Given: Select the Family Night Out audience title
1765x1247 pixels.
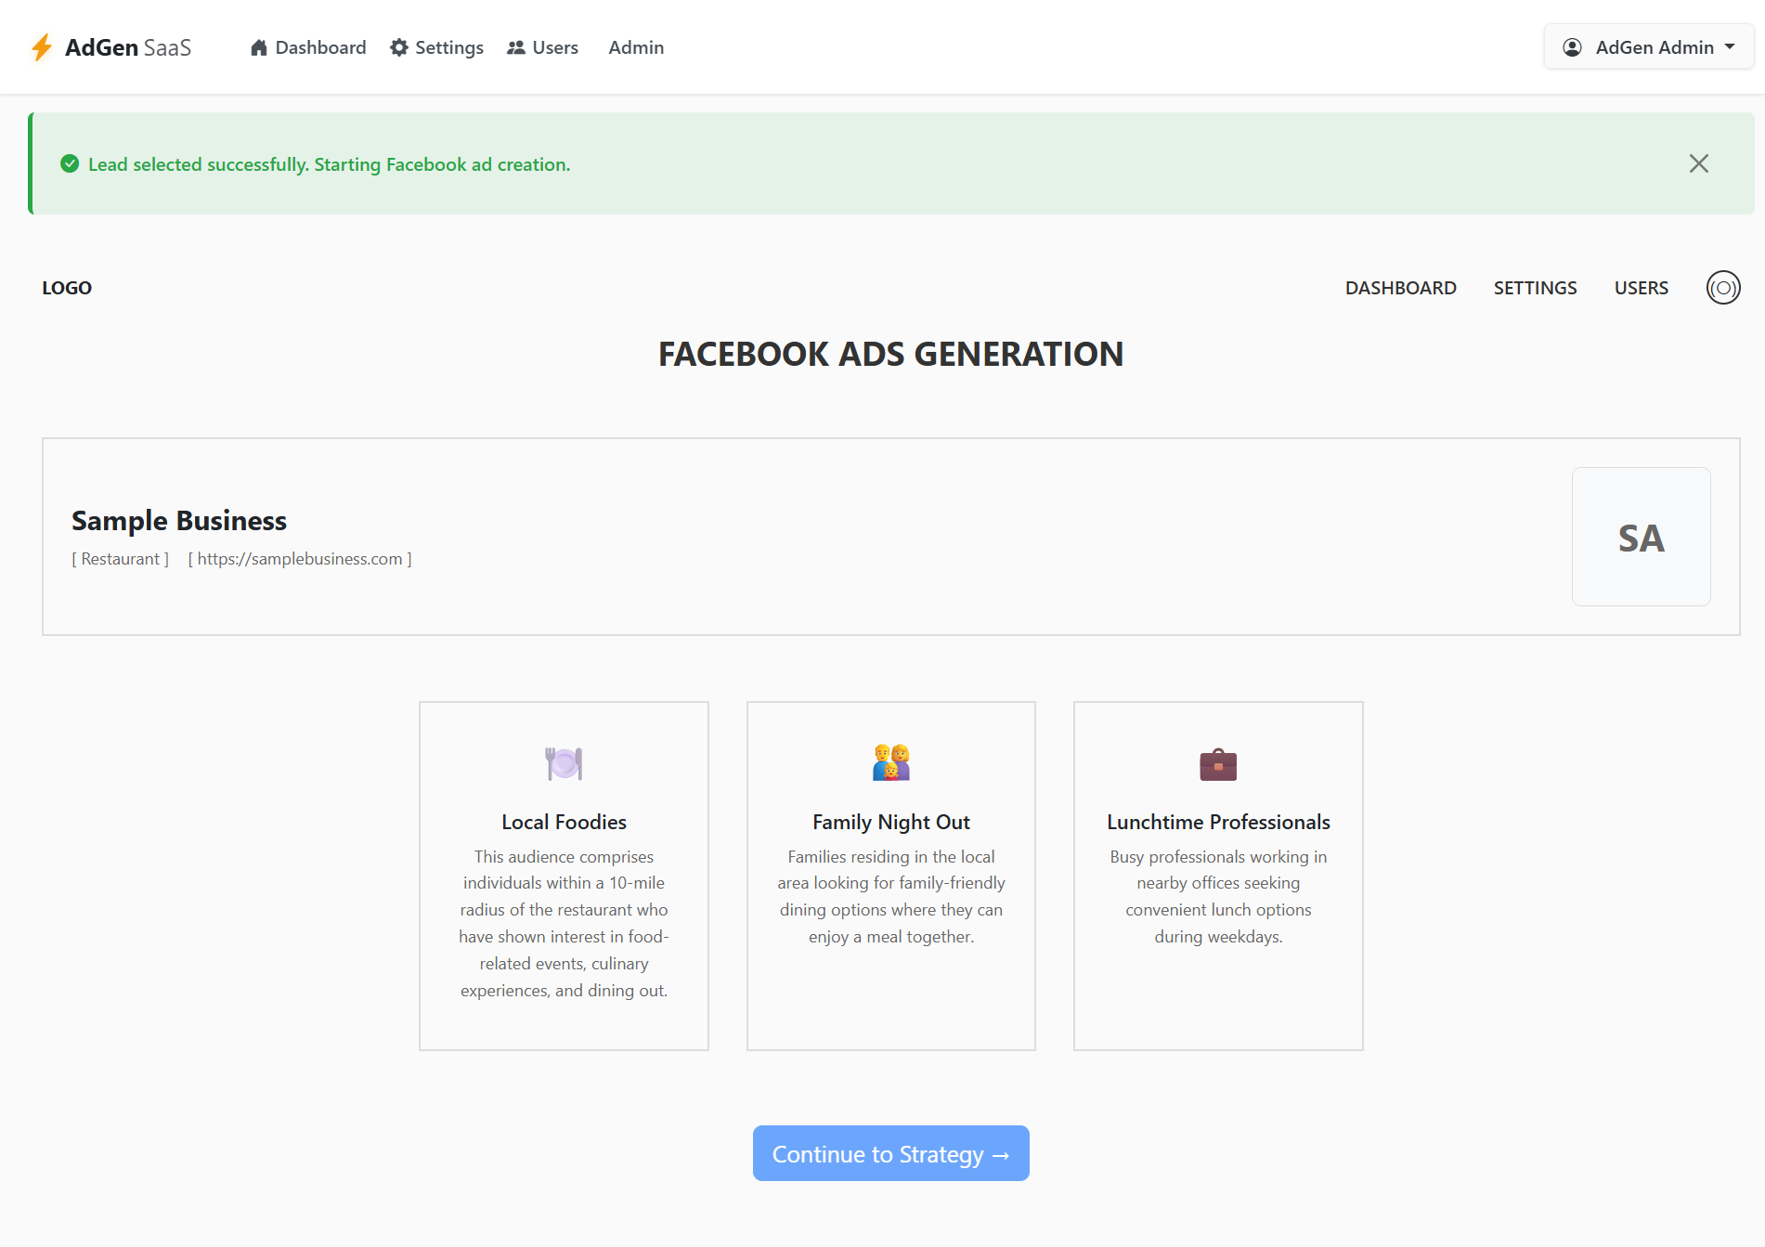Looking at the screenshot, I should click(891, 822).
